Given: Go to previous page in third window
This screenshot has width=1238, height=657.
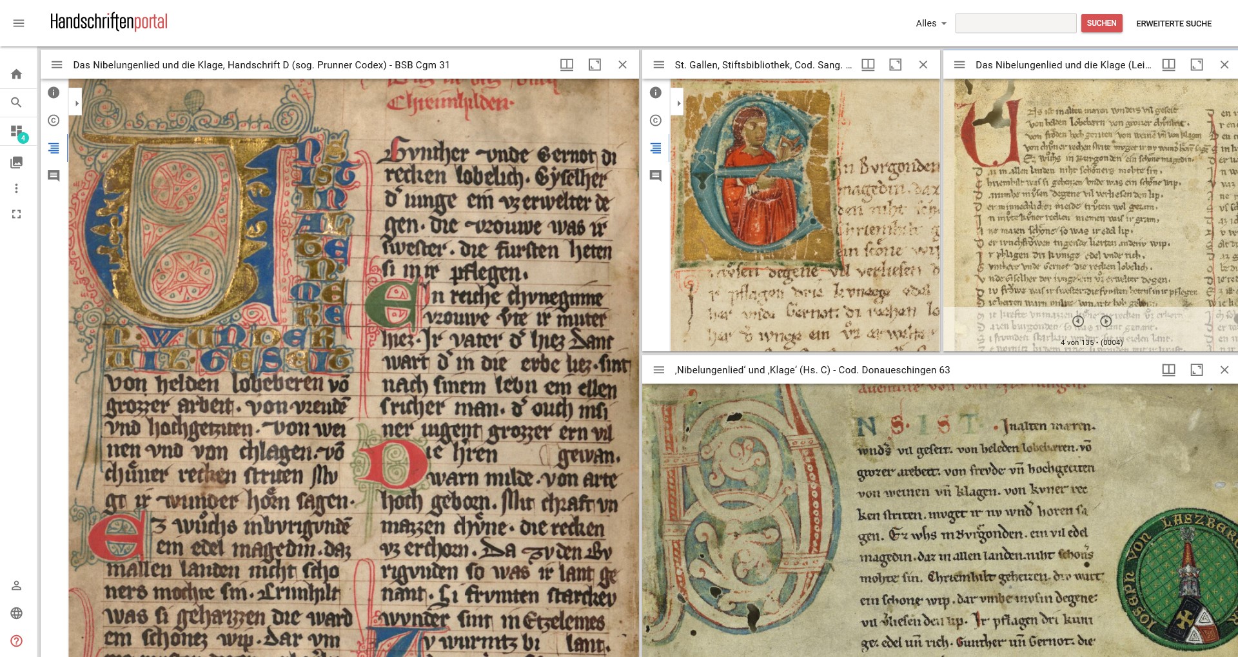Looking at the screenshot, I should [x=1077, y=321].
